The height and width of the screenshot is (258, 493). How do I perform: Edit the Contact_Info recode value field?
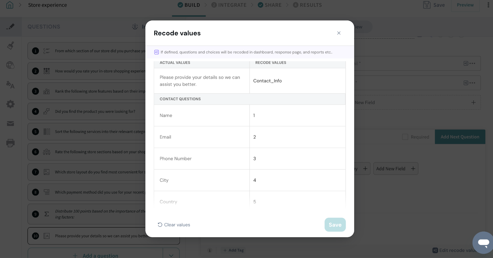click(x=297, y=81)
